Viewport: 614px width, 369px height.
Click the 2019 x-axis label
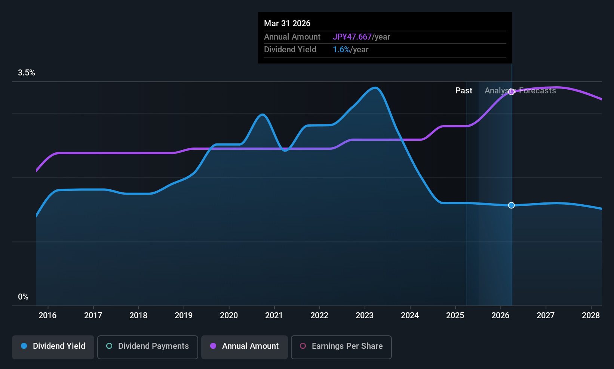(x=184, y=316)
